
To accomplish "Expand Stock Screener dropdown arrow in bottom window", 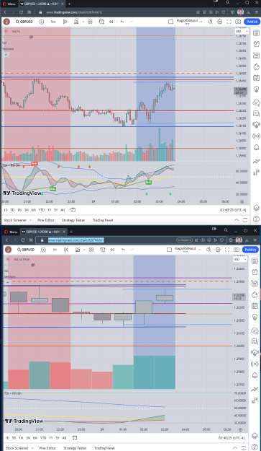I will click(32, 448).
